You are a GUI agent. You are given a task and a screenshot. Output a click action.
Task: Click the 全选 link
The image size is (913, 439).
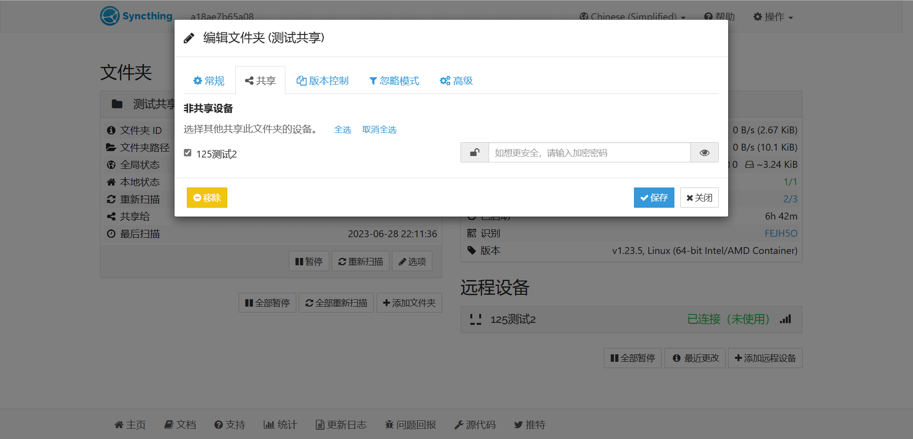point(342,129)
